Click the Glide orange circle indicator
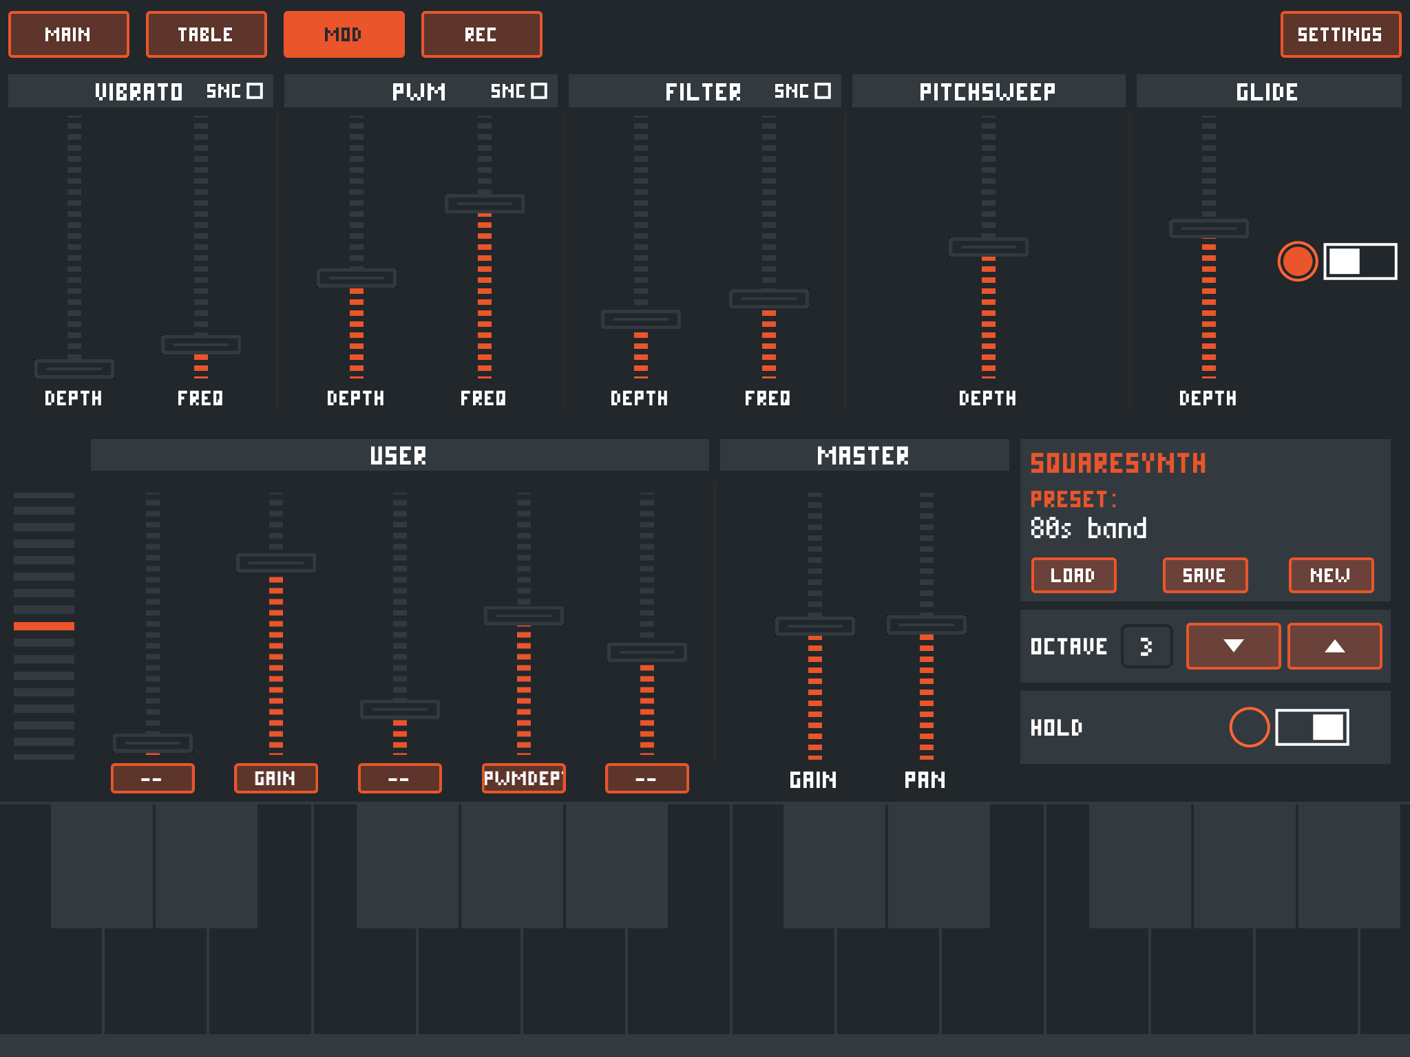This screenshot has height=1057, width=1410. tap(1297, 261)
